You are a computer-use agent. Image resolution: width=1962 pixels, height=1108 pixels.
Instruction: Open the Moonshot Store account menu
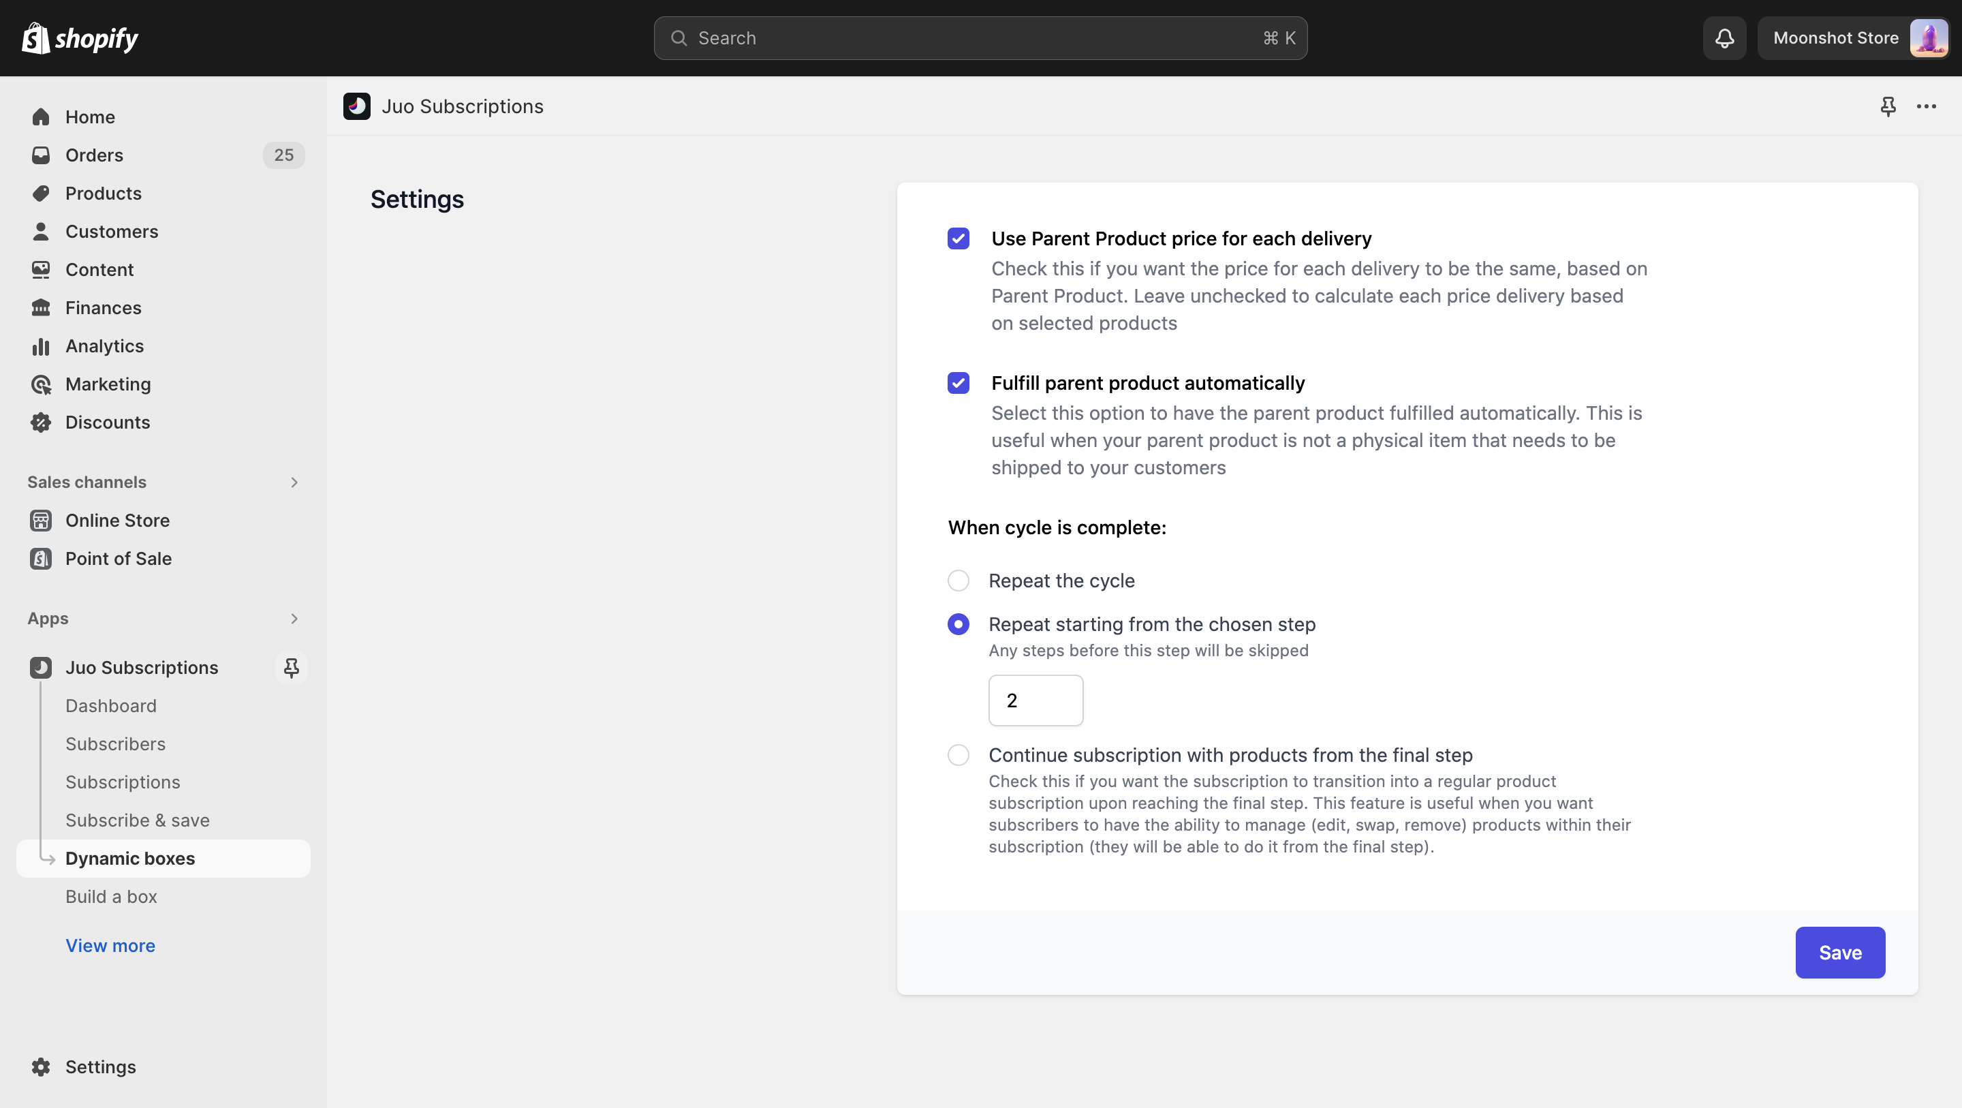(1855, 38)
